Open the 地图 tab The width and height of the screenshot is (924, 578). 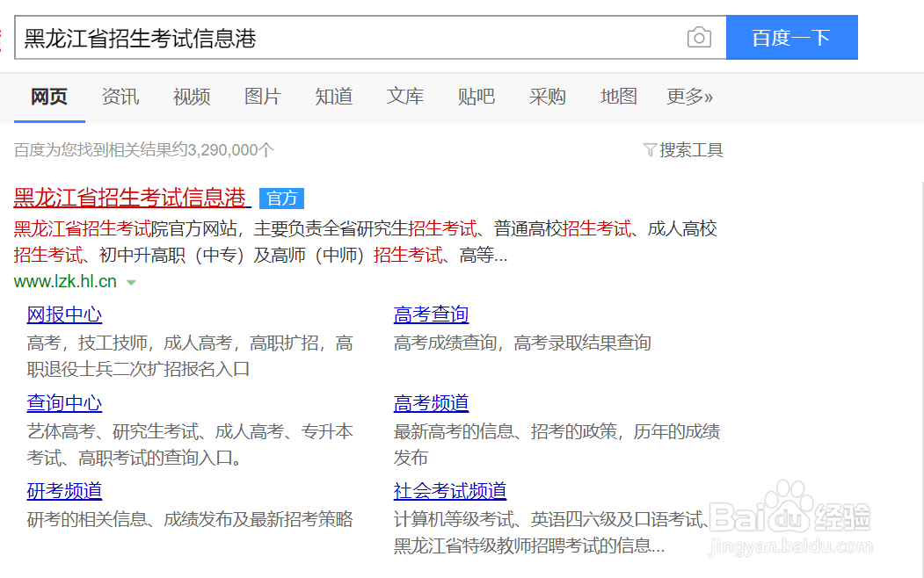(619, 97)
